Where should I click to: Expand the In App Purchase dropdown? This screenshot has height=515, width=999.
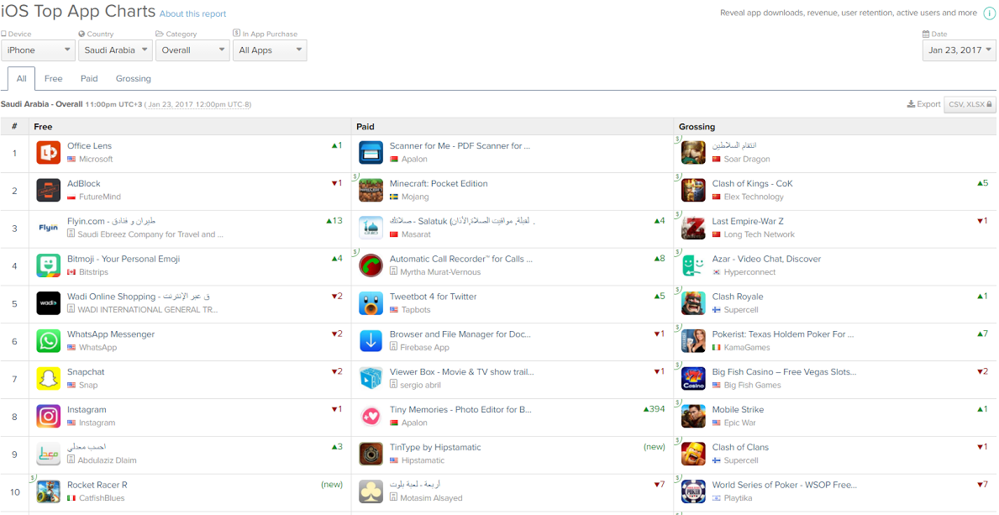tap(270, 50)
